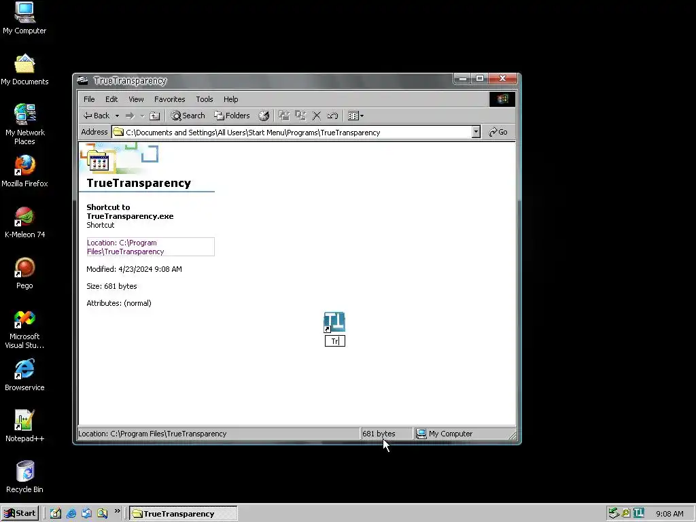Click the folder icon in Address bar

click(118, 132)
